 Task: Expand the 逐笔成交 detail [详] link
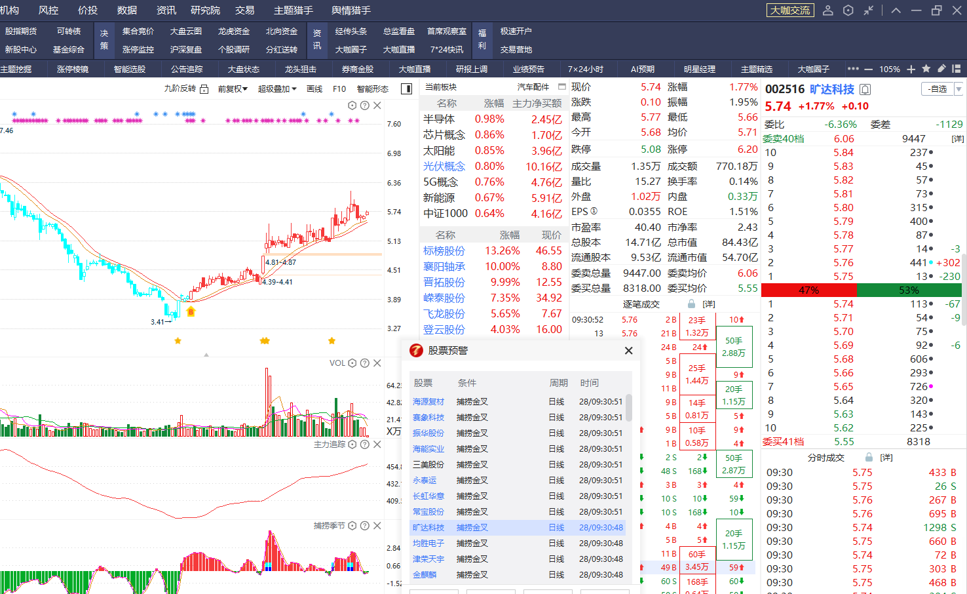tap(709, 304)
